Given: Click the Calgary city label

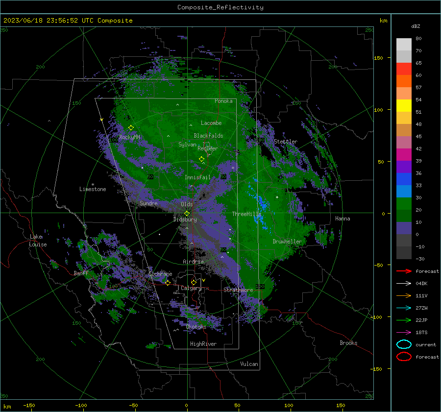Looking at the screenshot, I should (x=191, y=288).
